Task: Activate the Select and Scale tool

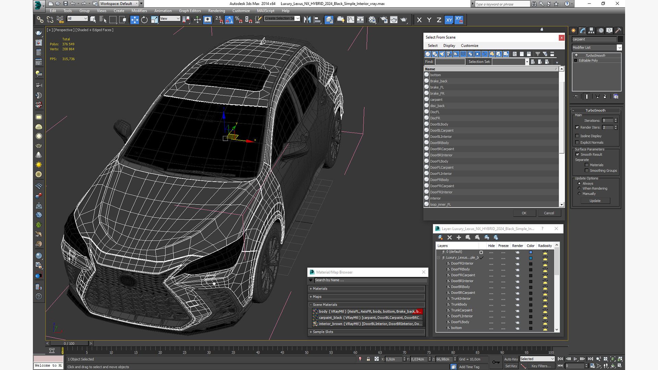Action: 155,20
